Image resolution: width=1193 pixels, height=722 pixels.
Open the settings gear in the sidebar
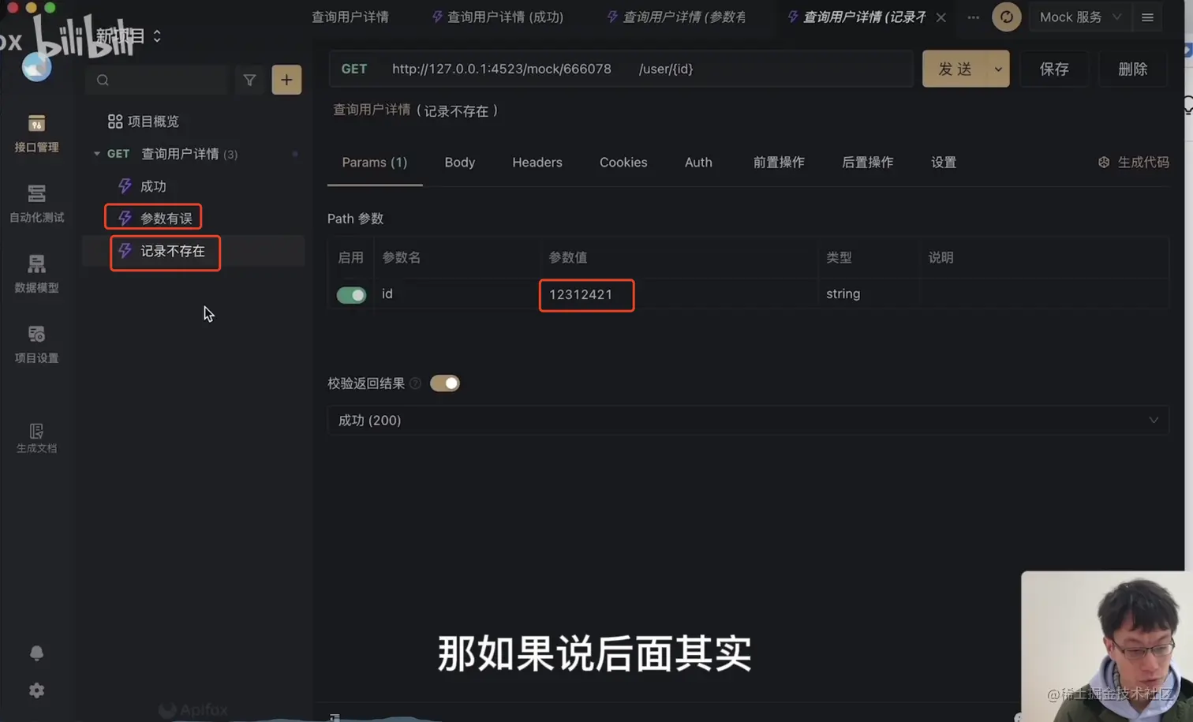36,690
